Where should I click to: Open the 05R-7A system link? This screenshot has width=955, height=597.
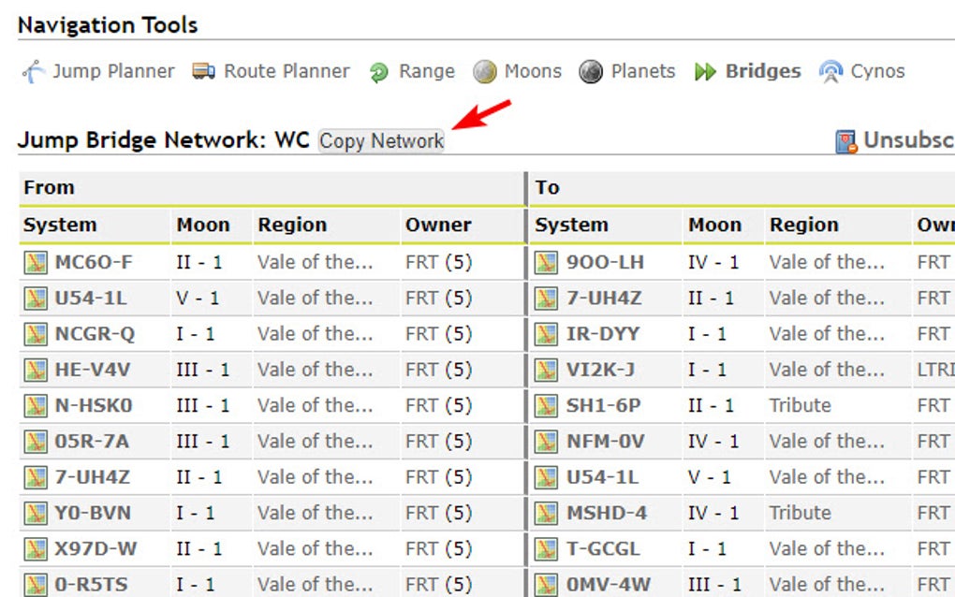(x=92, y=442)
